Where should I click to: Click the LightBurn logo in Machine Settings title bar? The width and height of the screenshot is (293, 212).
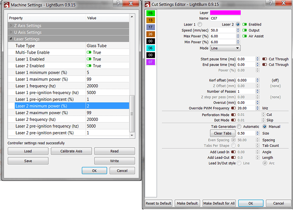(x=6, y=5)
